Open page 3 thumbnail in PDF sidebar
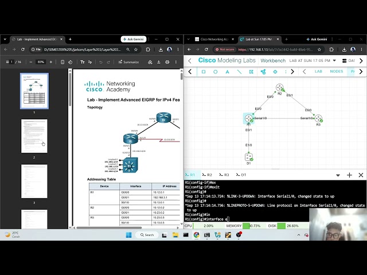Screen dimensions: 367x275 [34, 181]
